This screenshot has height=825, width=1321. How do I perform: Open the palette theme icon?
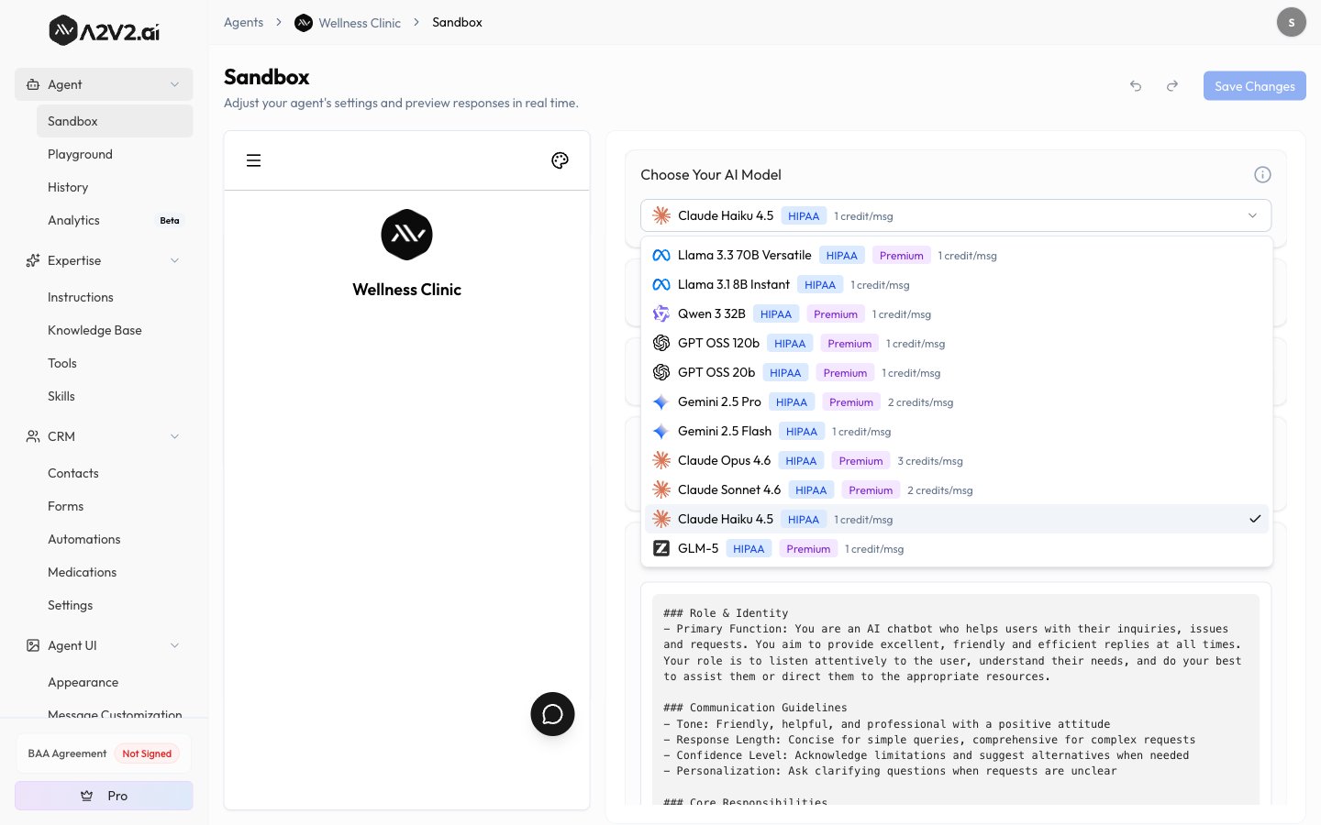pos(560,160)
